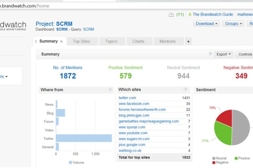Select the Twitter bar in chart
Viewport: 253px width, 168px height.
coord(84,138)
